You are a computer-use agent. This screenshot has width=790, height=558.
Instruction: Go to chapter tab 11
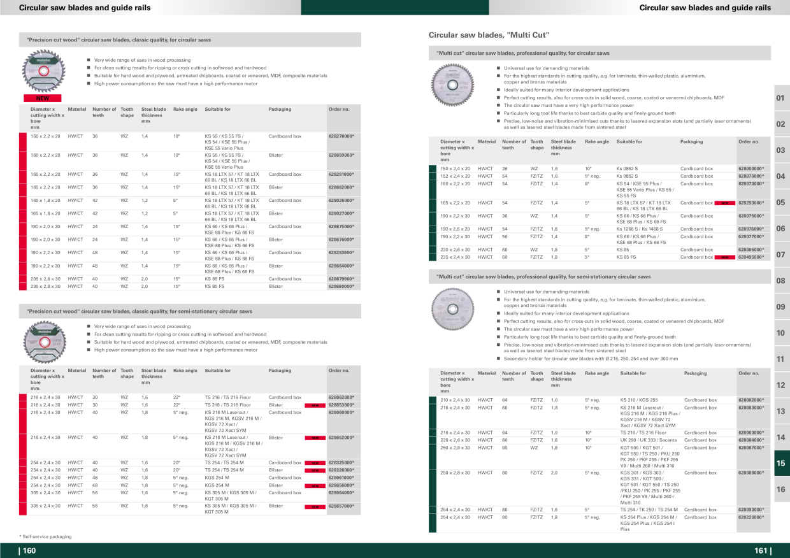(781, 359)
